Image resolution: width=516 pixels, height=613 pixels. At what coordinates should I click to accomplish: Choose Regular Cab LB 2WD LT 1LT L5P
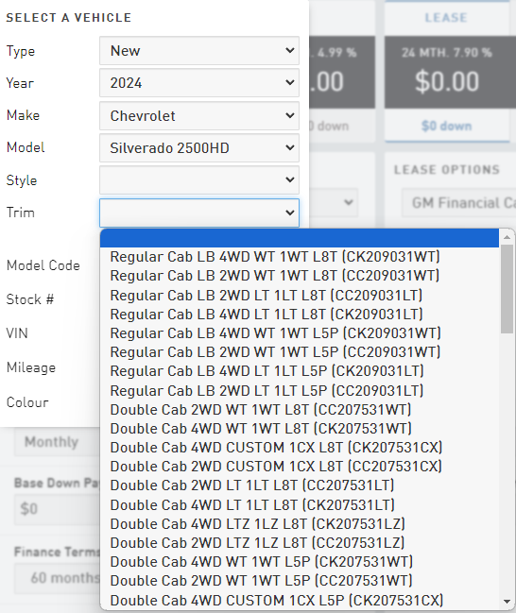click(300, 390)
